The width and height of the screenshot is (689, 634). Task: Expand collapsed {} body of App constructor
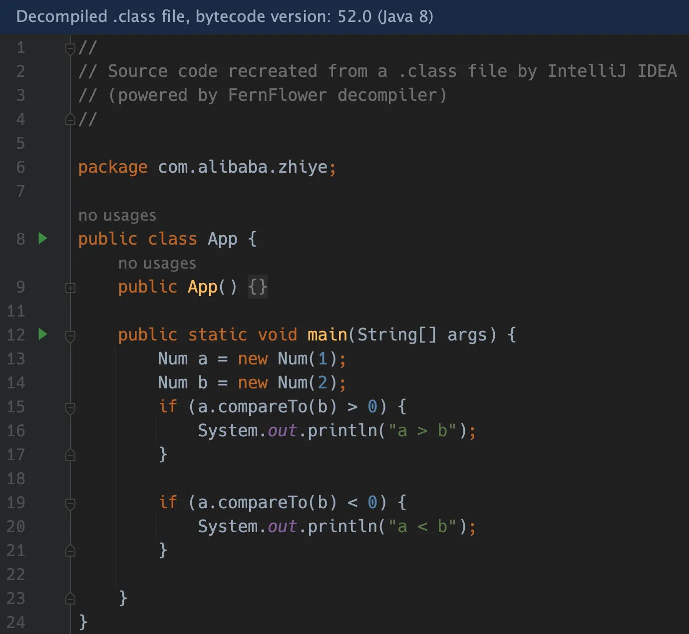(x=258, y=287)
